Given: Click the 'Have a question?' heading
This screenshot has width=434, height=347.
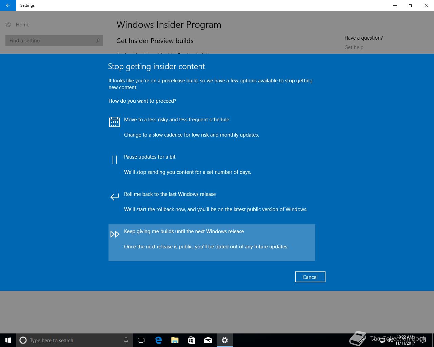Looking at the screenshot, I should (363, 38).
